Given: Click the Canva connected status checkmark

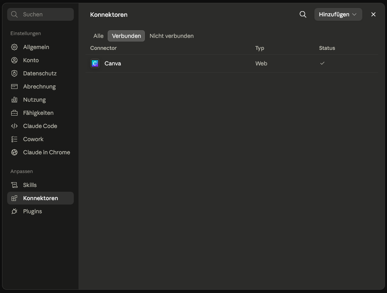Looking at the screenshot, I should (322, 63).
